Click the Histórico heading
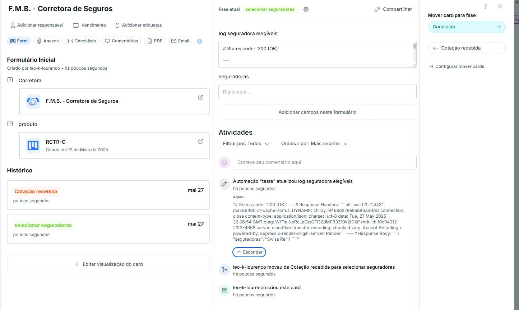The height and width of the screenshot is (310, 519). point(20,171)
